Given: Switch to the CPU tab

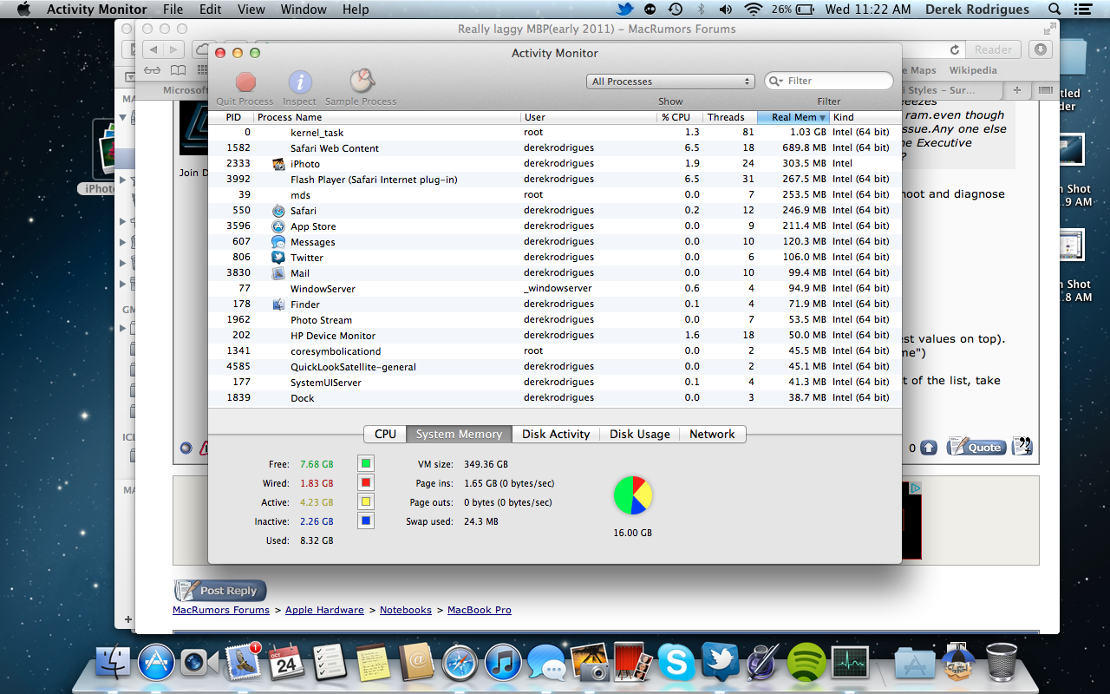Looking at the screenshot, I should click(x=385, y=434).
